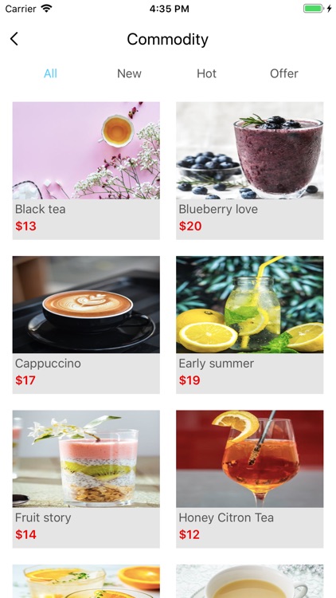Click the Blueberry love $20 price
This screenshot has width=336, height=598.
(x=190, y=226)
